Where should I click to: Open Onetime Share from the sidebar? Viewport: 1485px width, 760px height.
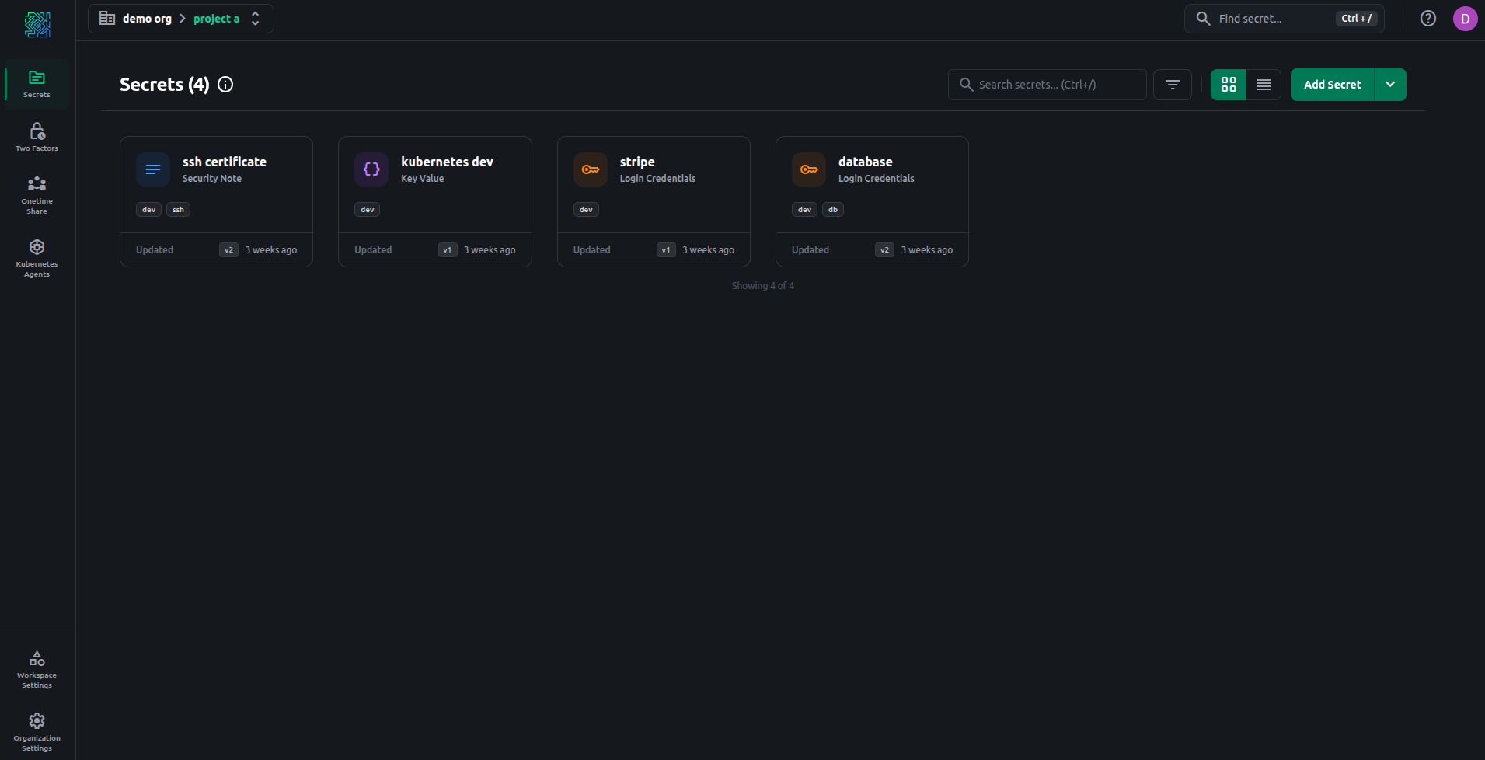pos(37,194)
